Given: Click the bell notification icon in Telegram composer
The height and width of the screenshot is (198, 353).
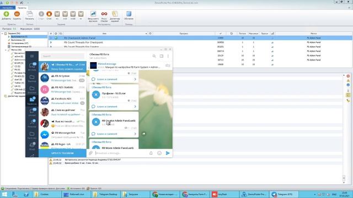Looking at the screenshot, I should tap(151, 153).
